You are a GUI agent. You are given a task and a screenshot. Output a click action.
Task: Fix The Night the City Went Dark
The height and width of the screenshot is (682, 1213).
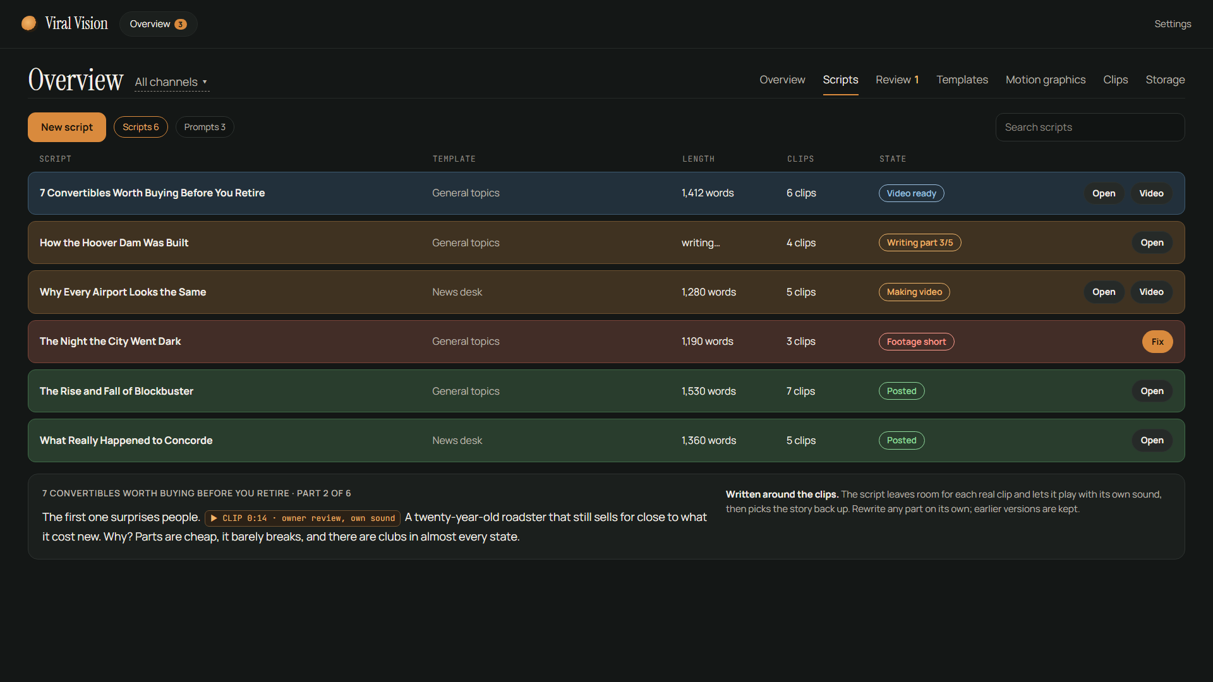pyautogui.click(x=1157, y=342)
